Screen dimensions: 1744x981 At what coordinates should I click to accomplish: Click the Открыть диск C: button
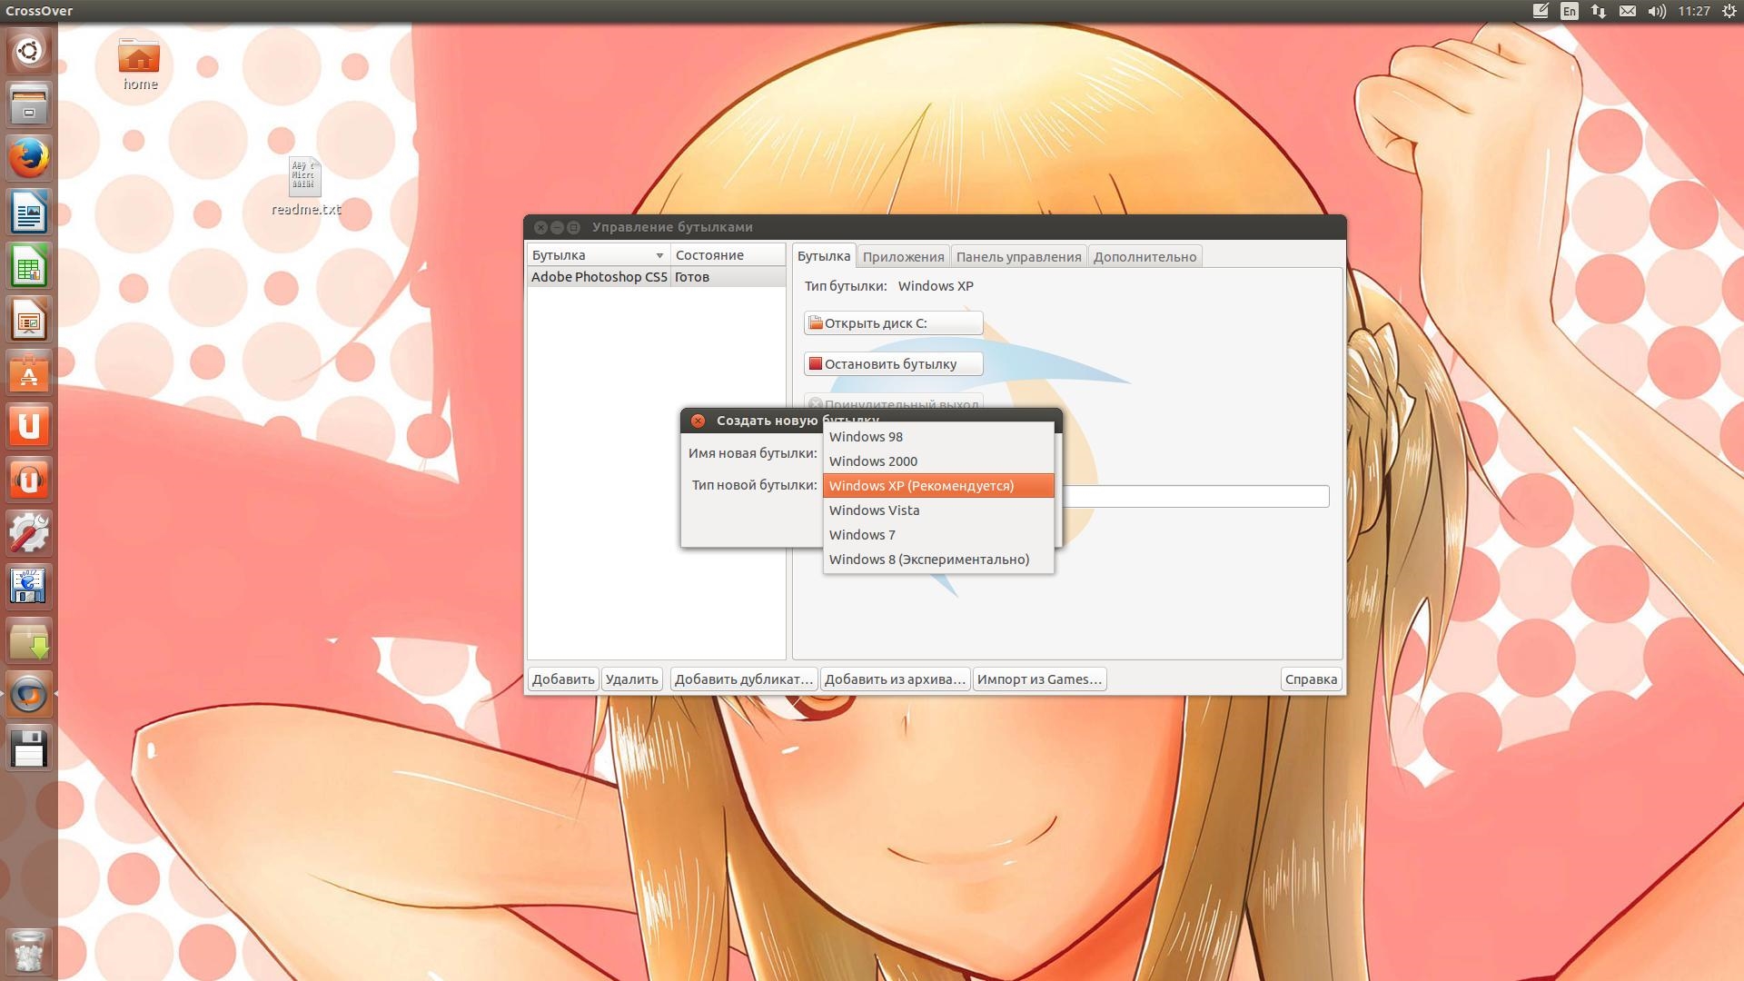click(x=893, y=323)
